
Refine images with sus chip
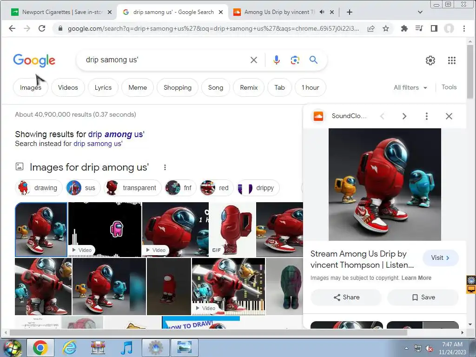(83, 188)
